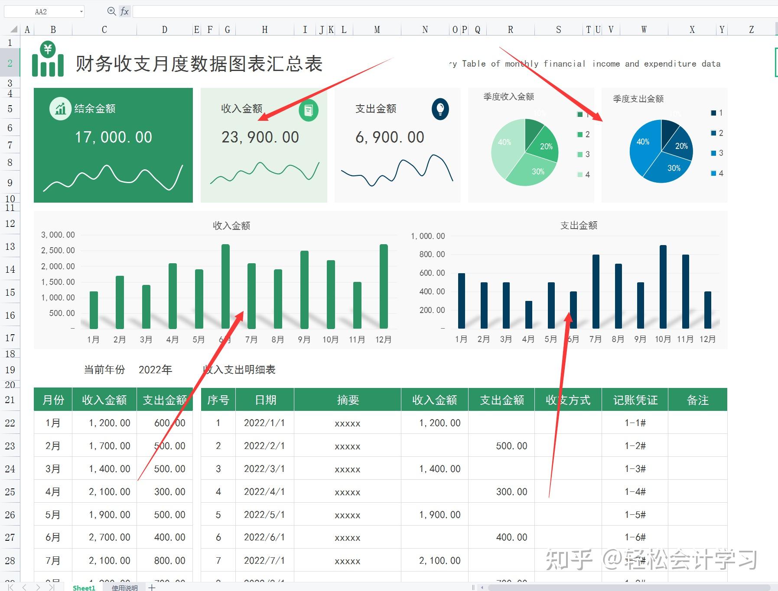Click expense cell 800.00 for 7月
The width and height of the screenshot is (778, 591).
(x=165, y=560)
